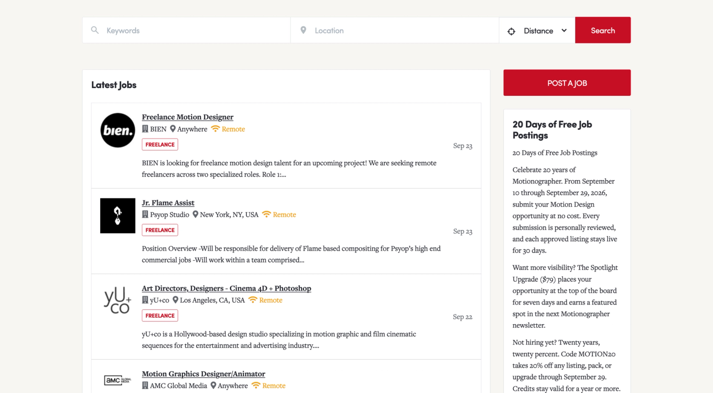Click the "Los Angeles, CA, USA" location text
The image size is (713, 393).
point(212,300)
